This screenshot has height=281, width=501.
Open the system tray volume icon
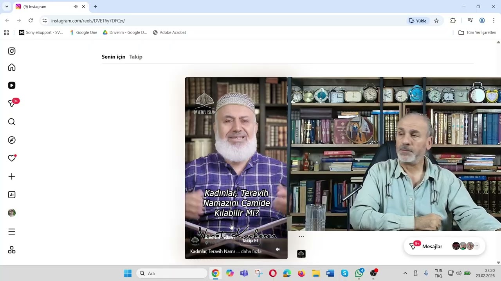pos(458,273)
